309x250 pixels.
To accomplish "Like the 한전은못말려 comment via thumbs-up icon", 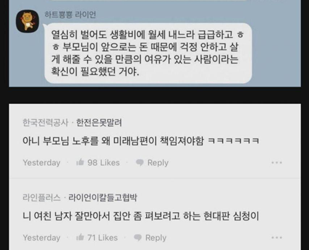I will [80, 163].
